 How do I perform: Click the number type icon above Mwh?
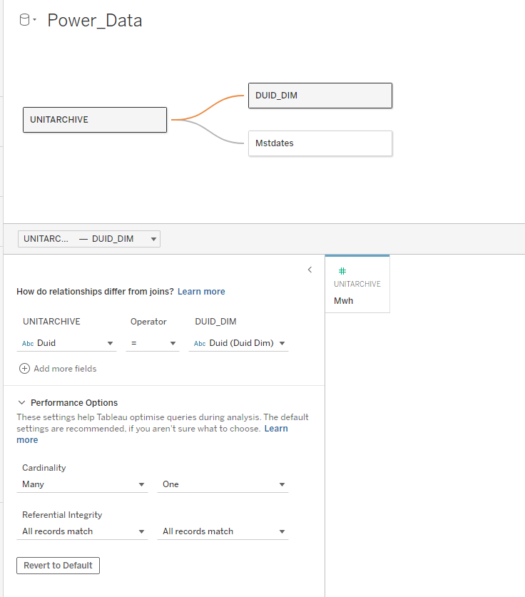342,271
